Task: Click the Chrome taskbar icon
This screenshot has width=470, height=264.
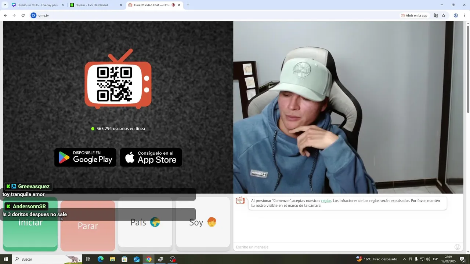Action: [148, 259]
